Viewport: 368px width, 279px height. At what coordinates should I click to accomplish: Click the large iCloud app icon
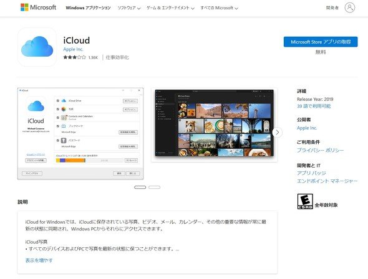37,47
